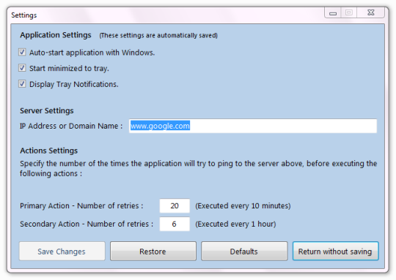Viewport: 396px width, 280px height.
Task: Close the Settings window
Action: click(371, 12)
